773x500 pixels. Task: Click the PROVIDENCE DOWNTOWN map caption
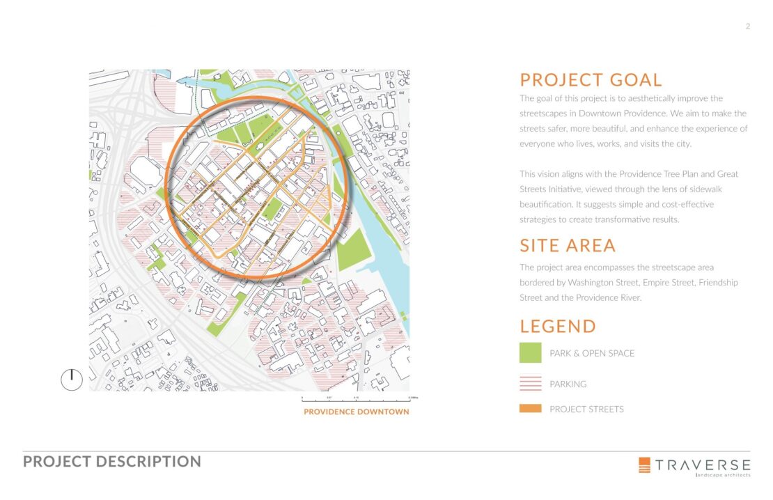point(356,412)
